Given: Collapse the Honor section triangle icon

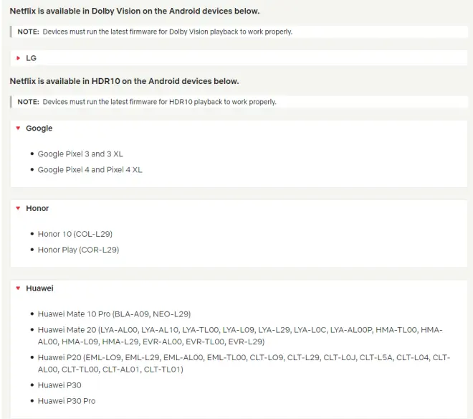Looking at the screenshot, I should pyautogui.click(x=18, y=208).
